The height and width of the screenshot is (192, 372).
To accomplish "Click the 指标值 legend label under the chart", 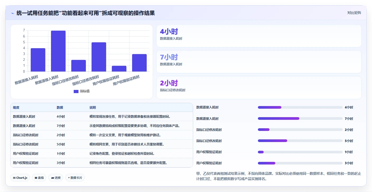I will pos(85,91).
